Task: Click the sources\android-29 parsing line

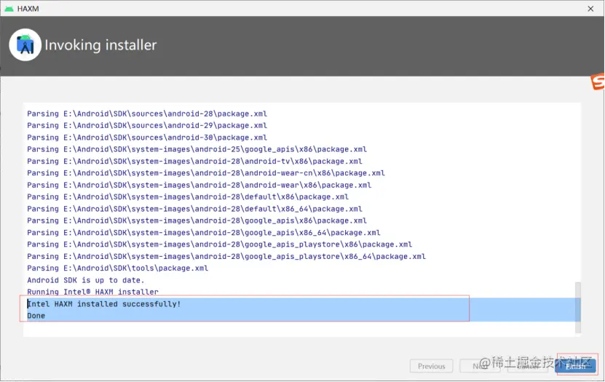Action: pyautogui.click(x=147, y=125)
